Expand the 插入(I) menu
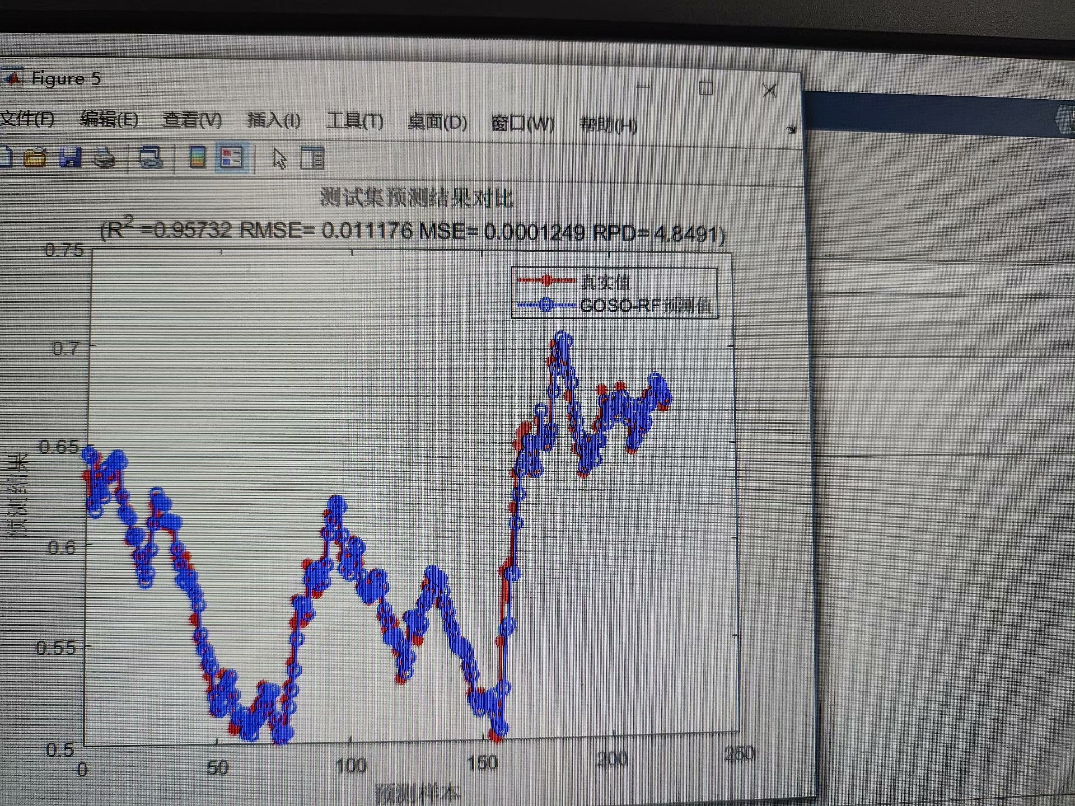 pos(274,120)
